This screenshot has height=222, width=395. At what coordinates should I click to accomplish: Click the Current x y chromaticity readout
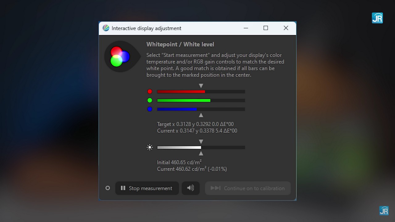tap(197, 131)
